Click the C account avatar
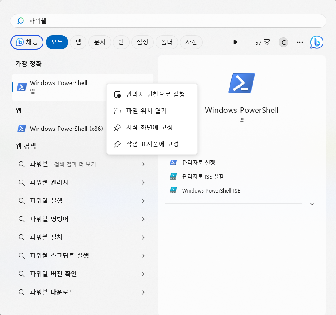 tap(283, 42)
